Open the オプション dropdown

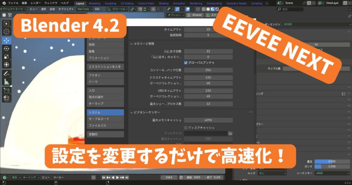175,15
